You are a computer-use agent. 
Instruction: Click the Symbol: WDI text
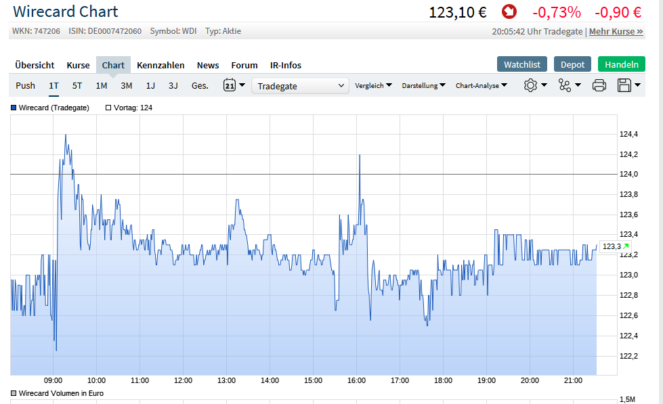(173, 31)
